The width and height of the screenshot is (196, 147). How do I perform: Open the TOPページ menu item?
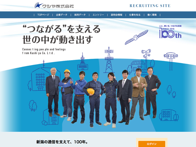pos(43,15)
